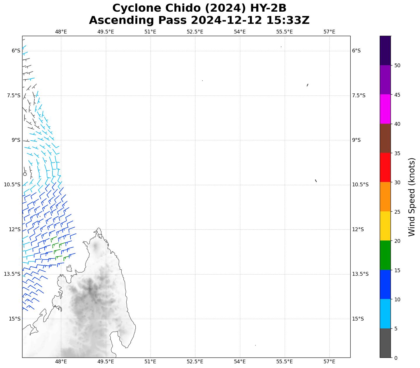Select the magenta 40–45 knots colorbar band

point(385,109)
